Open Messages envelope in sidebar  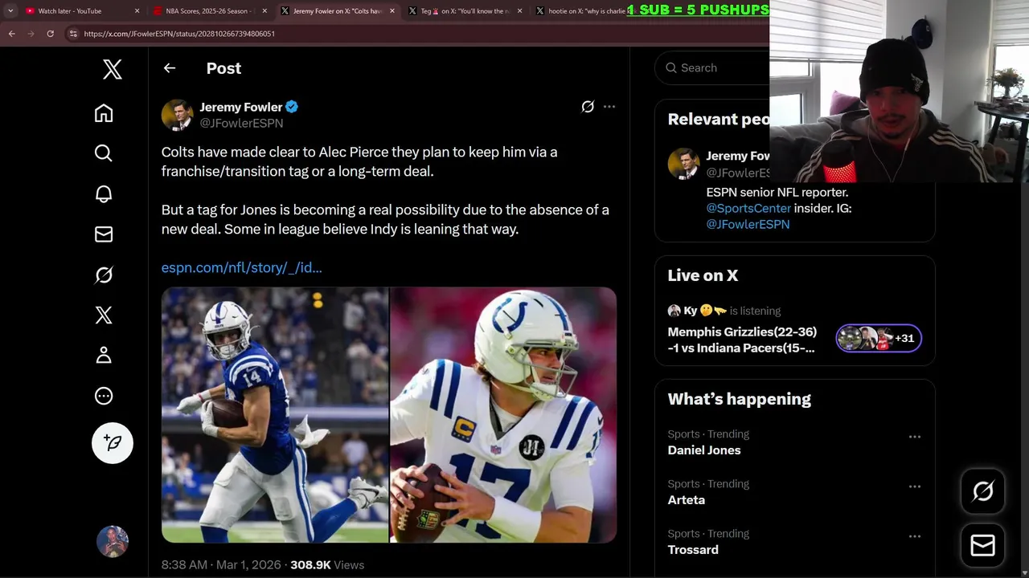coord(104,234)
